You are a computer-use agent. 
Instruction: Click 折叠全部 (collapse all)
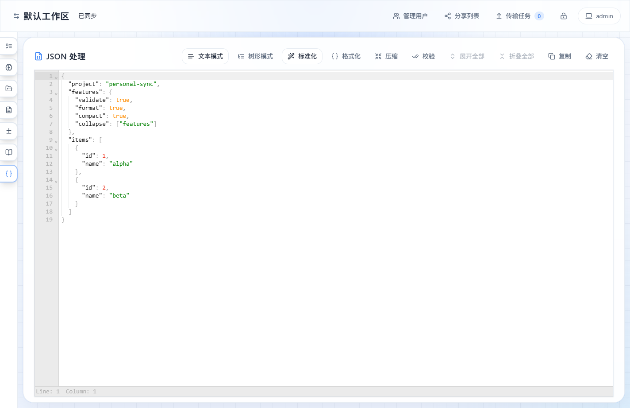pos(516,56)
